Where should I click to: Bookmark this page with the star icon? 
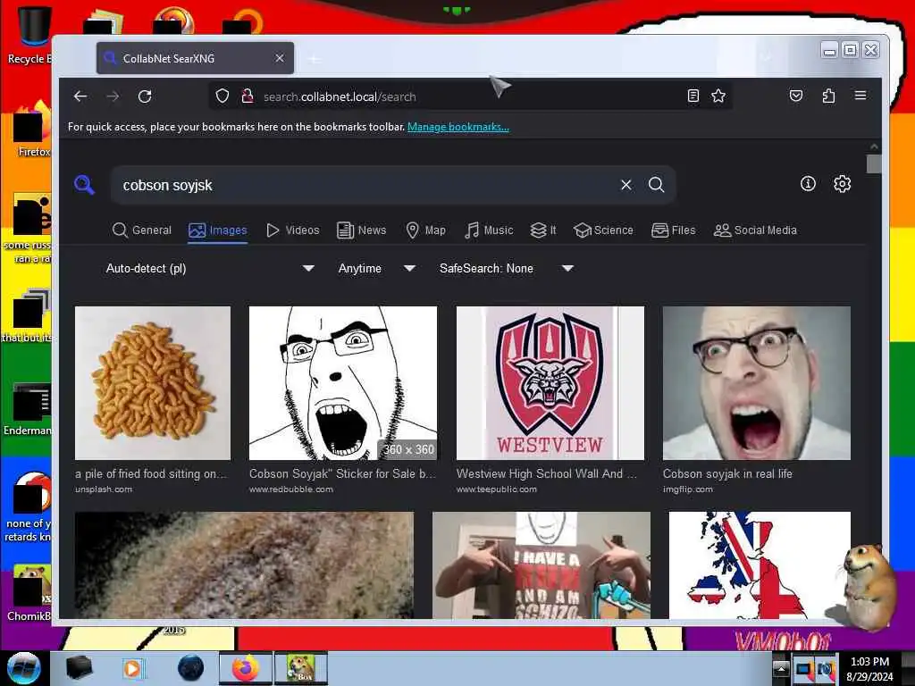point(718,96)
